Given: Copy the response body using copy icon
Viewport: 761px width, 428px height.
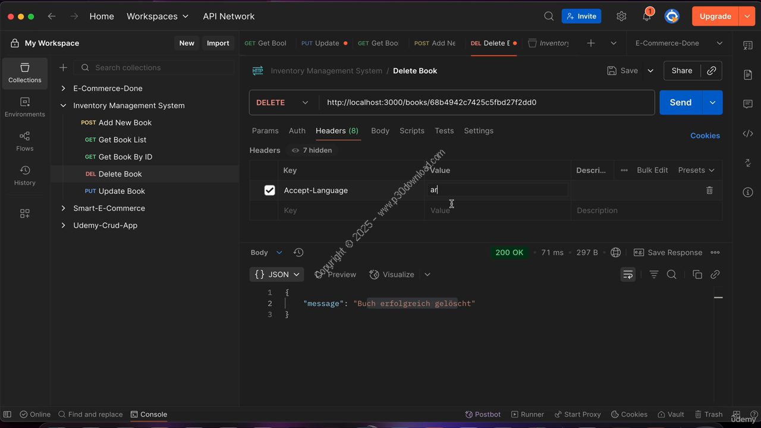Looking at the screenshot, I should [697, 275].
